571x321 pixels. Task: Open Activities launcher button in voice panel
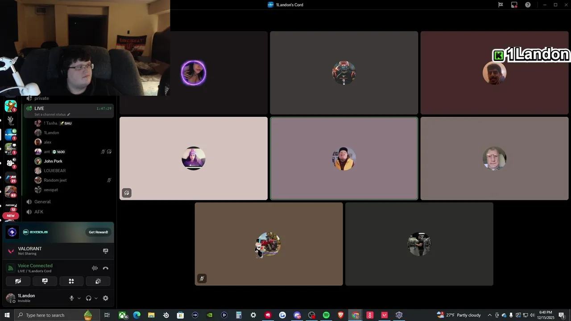pos(71,281)
